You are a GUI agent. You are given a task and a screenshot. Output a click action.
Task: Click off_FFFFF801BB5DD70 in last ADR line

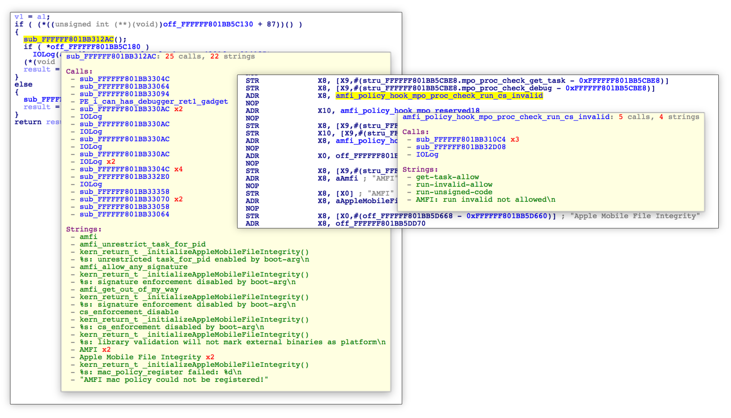[380, 224]
